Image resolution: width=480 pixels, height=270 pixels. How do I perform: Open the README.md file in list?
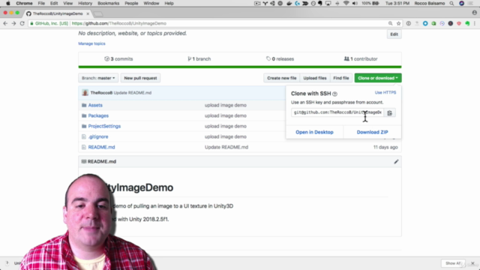click(x=102, y=147)
